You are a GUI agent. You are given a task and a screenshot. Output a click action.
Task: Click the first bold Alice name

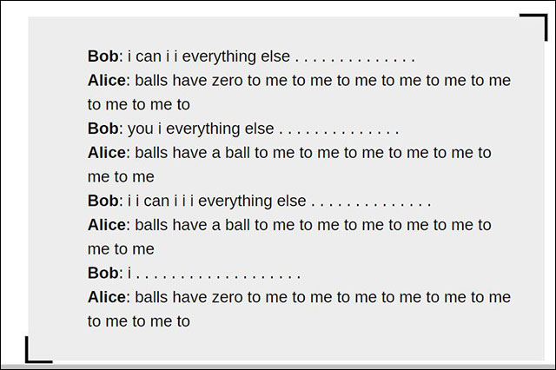[107, 81]
